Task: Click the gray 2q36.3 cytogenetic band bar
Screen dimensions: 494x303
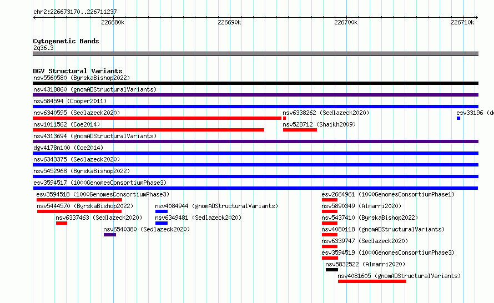Action: click(x=255, y=54)
